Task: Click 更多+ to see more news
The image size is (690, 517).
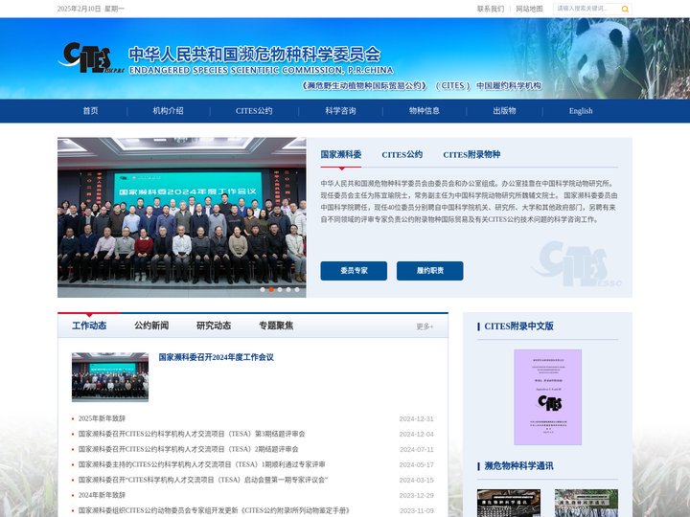Action: point(425,326)
